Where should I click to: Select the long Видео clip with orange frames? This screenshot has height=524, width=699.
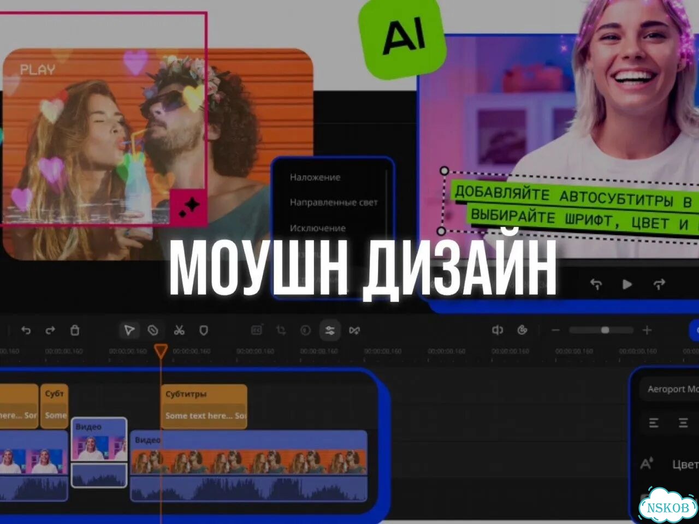[x=249, y=452]
